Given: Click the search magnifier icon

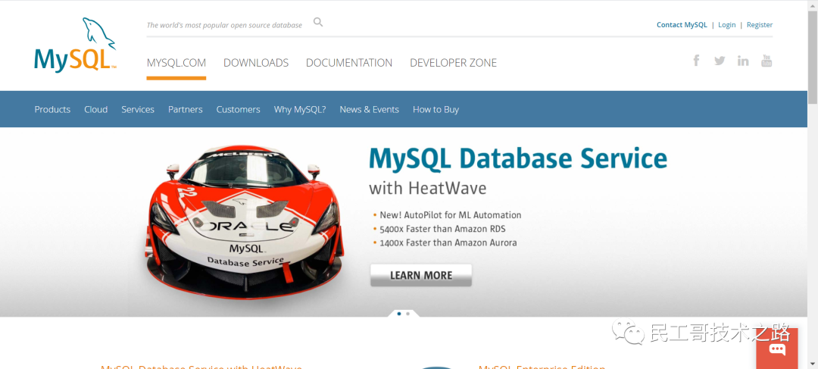Looking at the screenshot, I should [318, 23].
